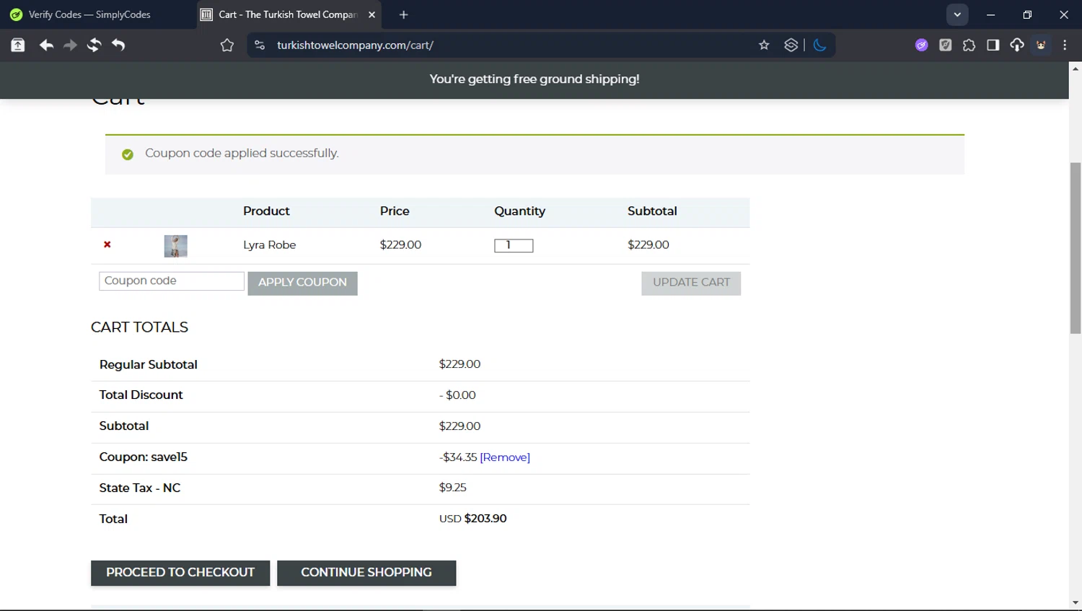Click CONTINUE SHOPPING
The image size is (1082, 611).
[x=366, y=573]
